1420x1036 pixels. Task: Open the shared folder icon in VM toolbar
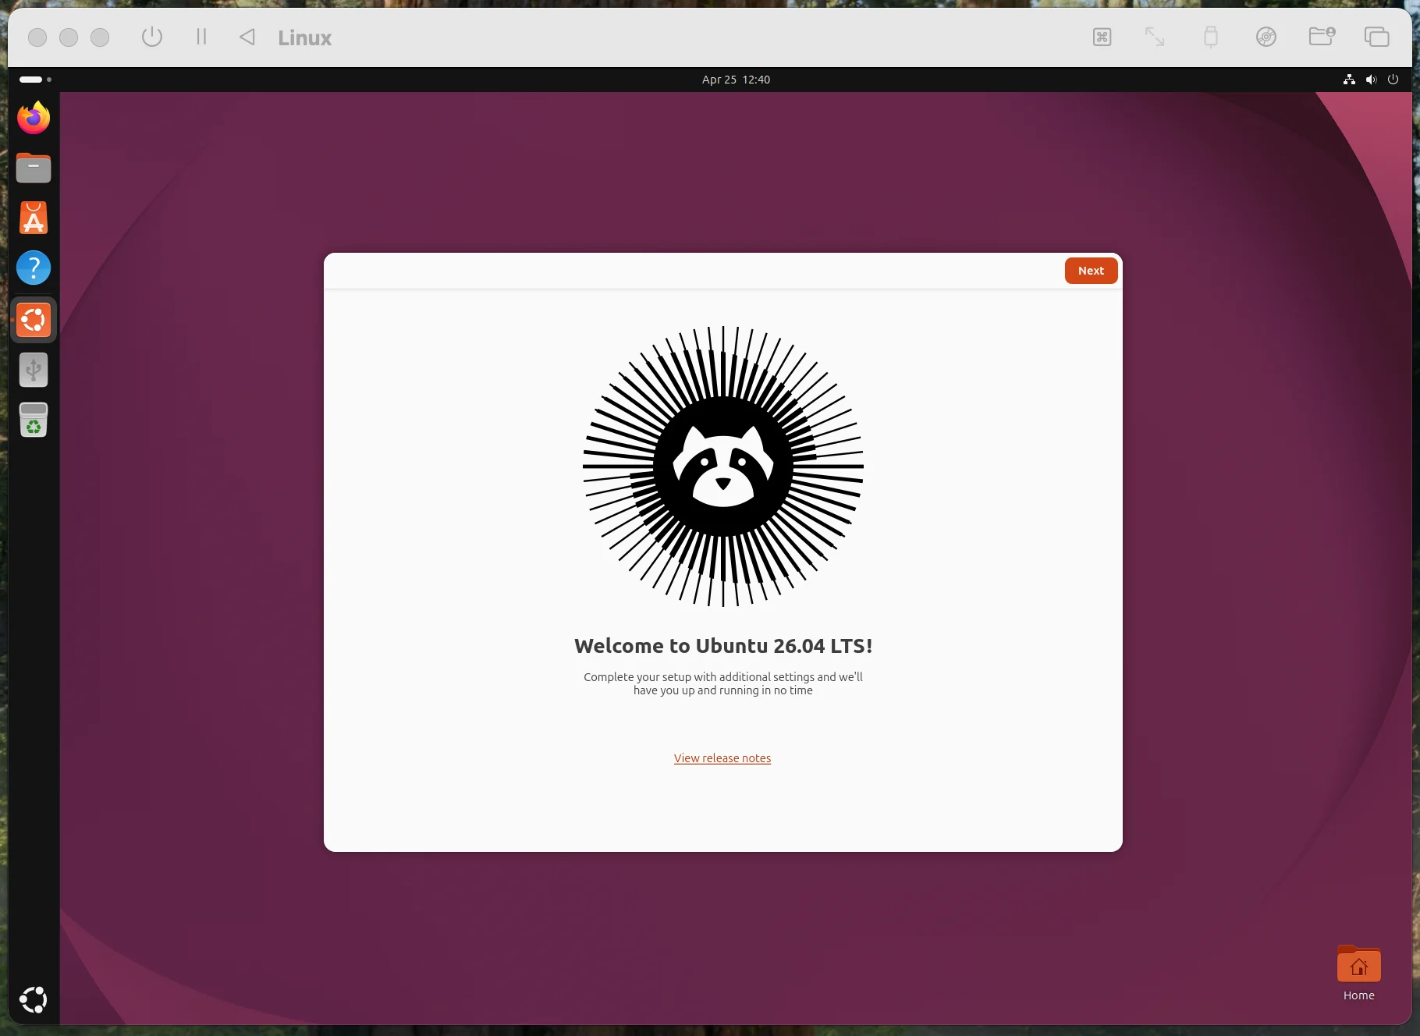pyautogui.click(x=1322, y=37)
